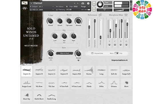Adjust the Expression slider

coord(95,21)
